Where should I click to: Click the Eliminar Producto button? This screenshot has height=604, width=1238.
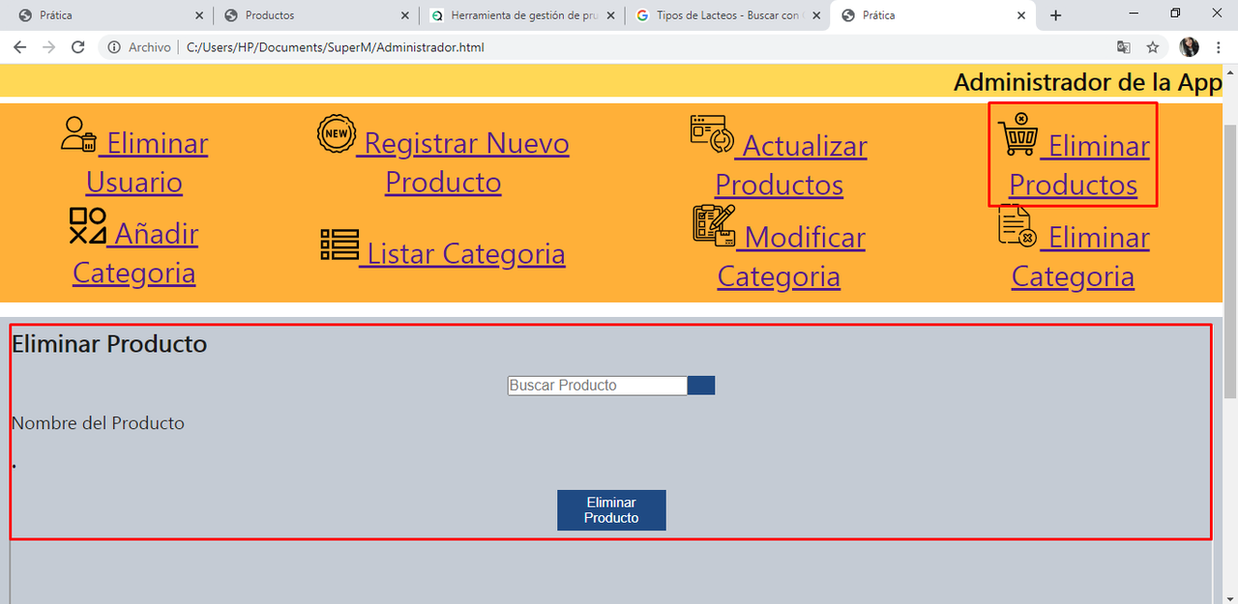[x=611, y=510]
